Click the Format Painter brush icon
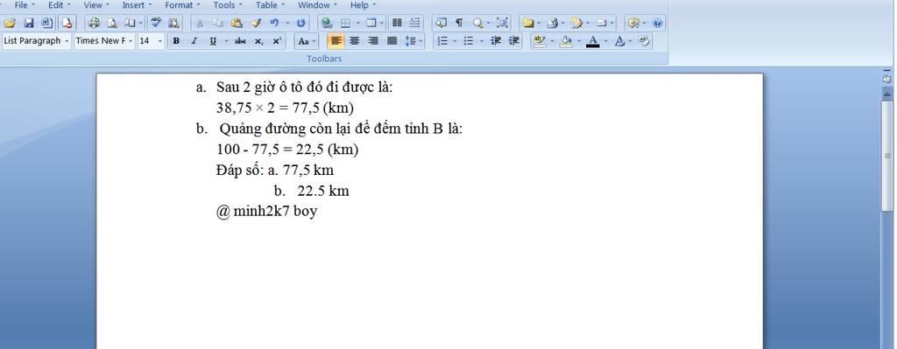 click(257, 23)
